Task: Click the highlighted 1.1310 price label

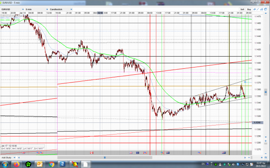Action: pos(257,122)
